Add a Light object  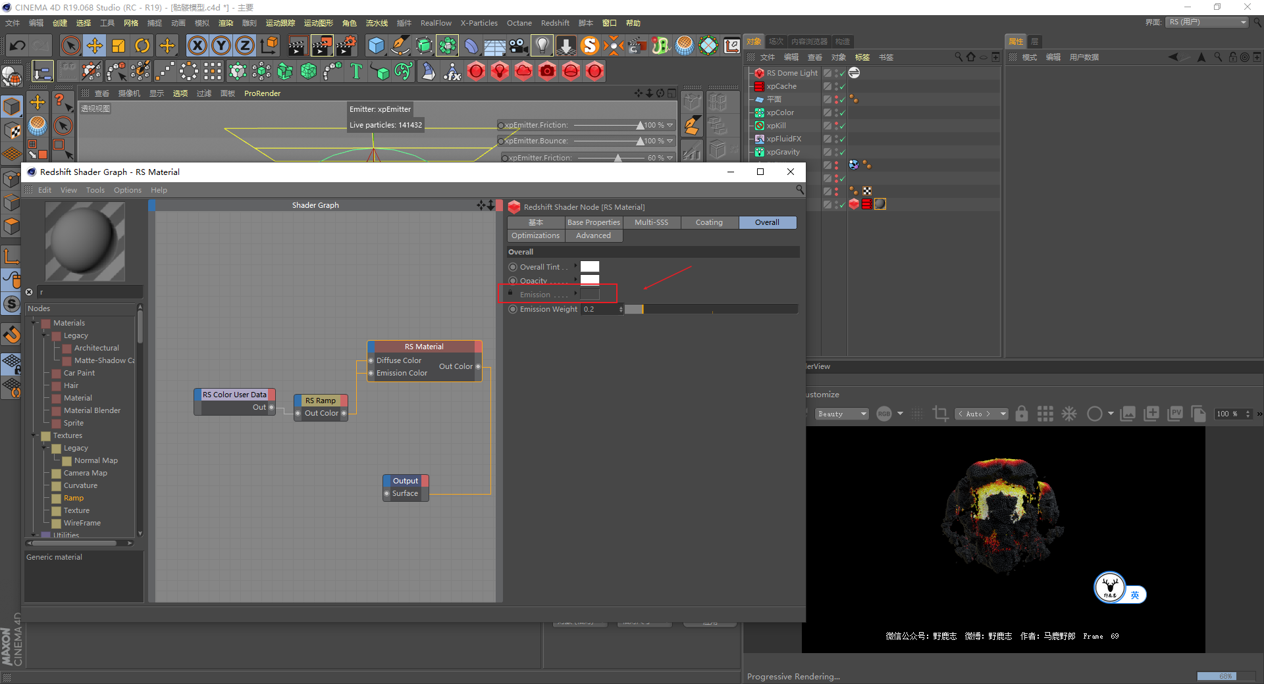[x=542, y=45]
